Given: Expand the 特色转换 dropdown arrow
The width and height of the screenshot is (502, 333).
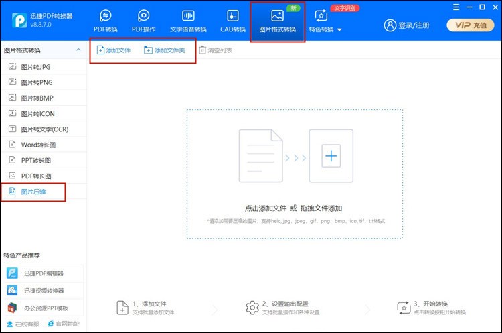Looking at the screenshot, I should coord(339,29).
